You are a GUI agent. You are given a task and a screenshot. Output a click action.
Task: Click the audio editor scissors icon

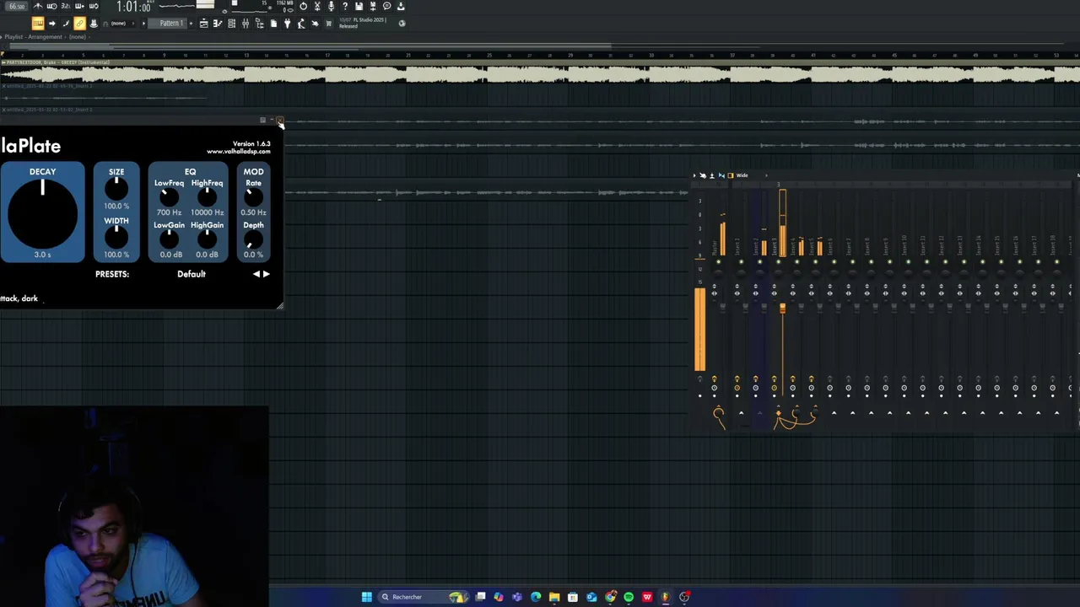(317, 6)
